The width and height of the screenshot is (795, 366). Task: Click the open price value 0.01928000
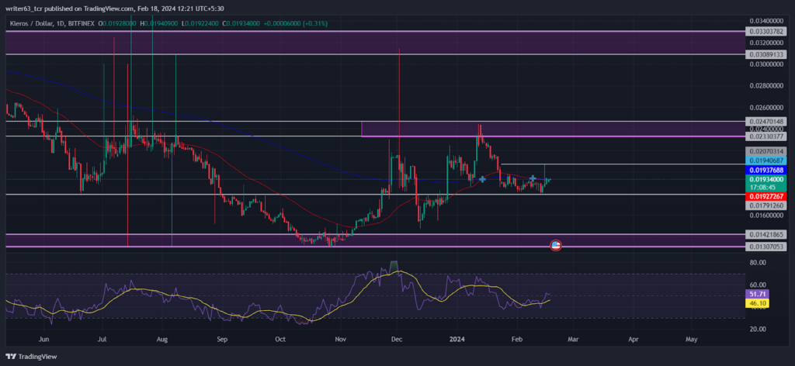click(x=119, y=24)
